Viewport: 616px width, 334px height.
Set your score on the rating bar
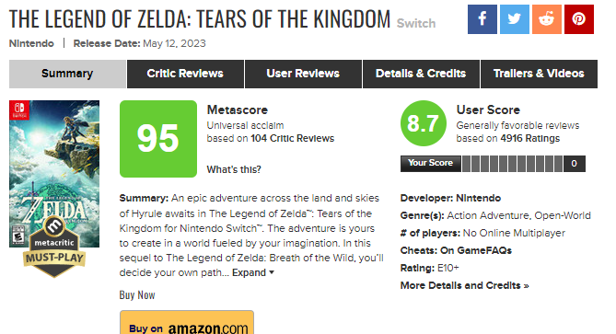click(512, 164)
